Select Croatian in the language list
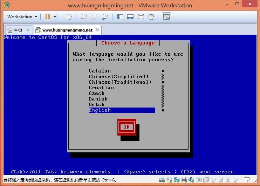The width and height of the screenshot is (260, 186). coord(122,88)
